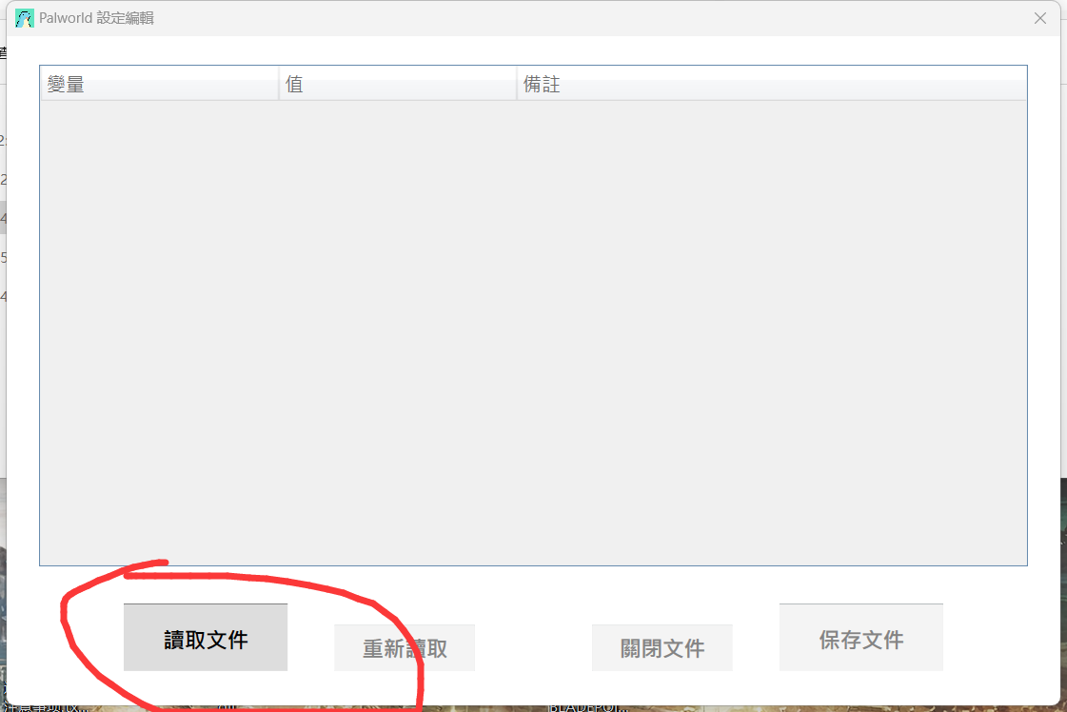The width and height of the screenshot is (1067, 712).
Task: Click the 關閉文件 button
Action: pyautogui.click(x=662, y=648)
